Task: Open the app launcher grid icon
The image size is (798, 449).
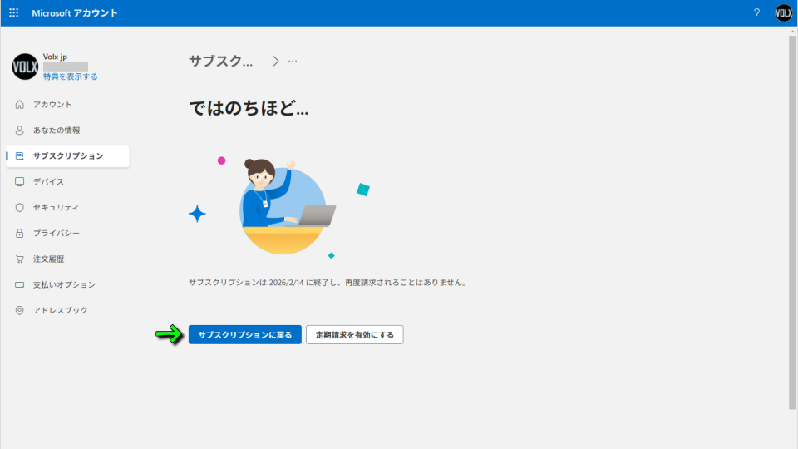Action: 13,13
